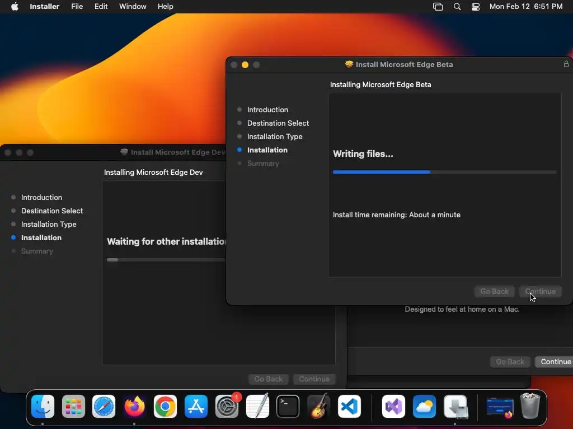Open Spotlight search in menu bar
This screenshot has width=573, height=429.
pyautogui.click(x=457, y=7)
